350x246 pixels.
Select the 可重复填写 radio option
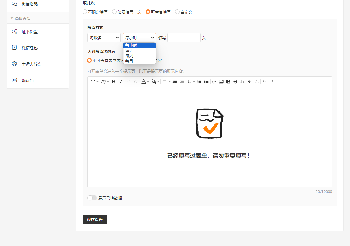(x=148, y=12)
